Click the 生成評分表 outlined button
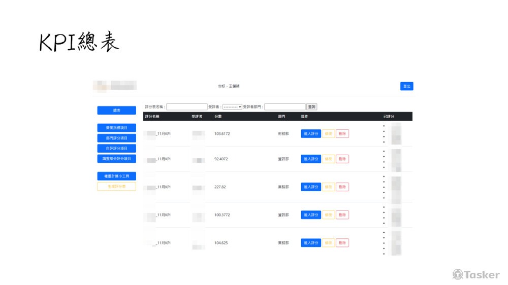 (116, 187)
